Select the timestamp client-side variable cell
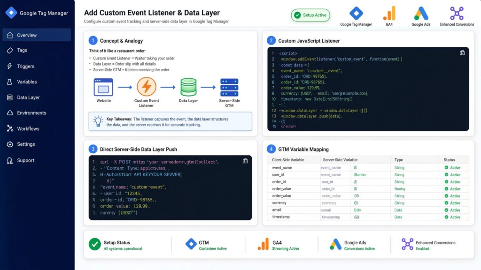This screenshot has height=270, width=481. pos(281,217)
